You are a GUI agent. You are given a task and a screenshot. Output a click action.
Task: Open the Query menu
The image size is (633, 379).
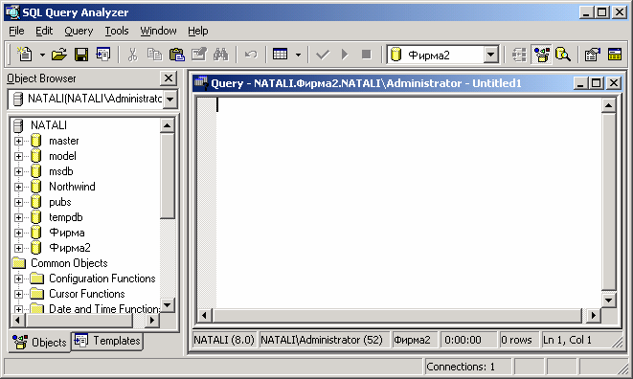pyautogui.click(x=79, y=31)
